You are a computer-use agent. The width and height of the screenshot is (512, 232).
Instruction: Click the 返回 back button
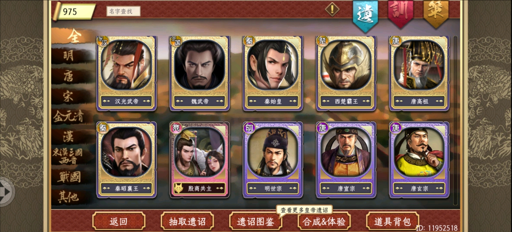click(x=119, y=221)
